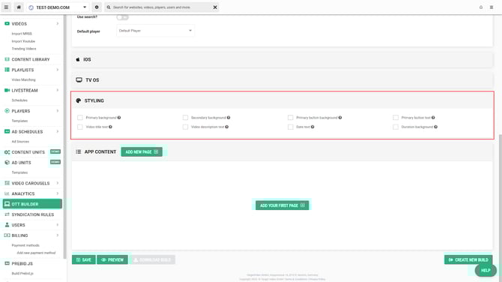This screenshot has width=502, height=282.
Task: Check the Secondary background checkbox
Action: tap(185, 118)
